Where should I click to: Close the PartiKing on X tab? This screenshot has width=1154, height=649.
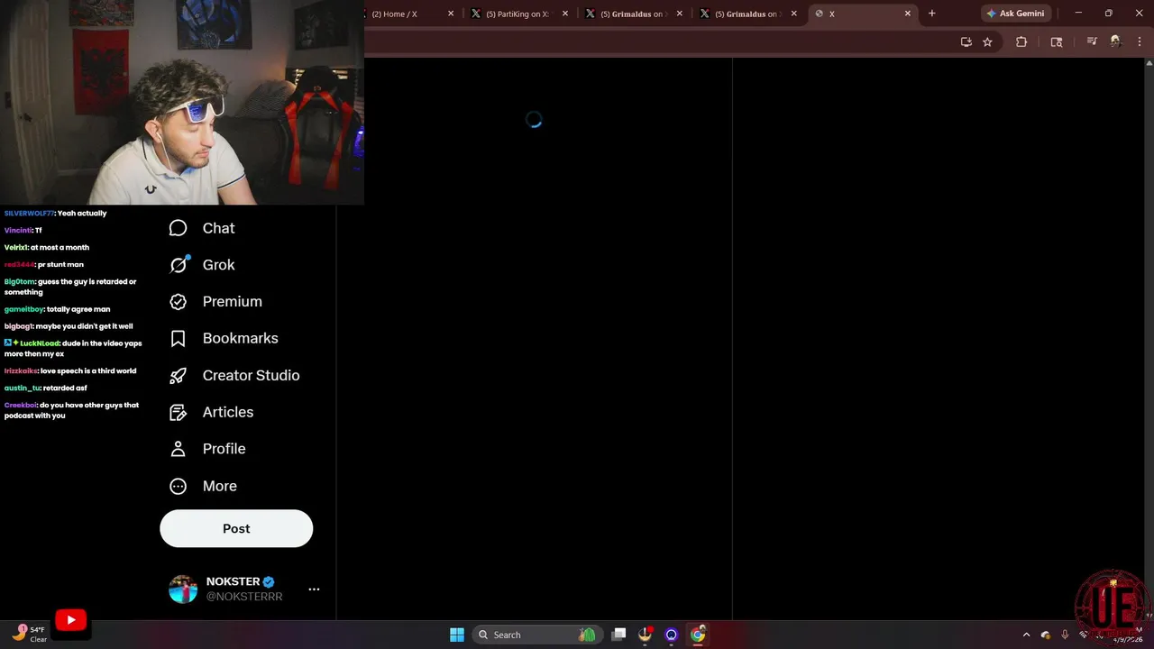(x=565, y=14)
